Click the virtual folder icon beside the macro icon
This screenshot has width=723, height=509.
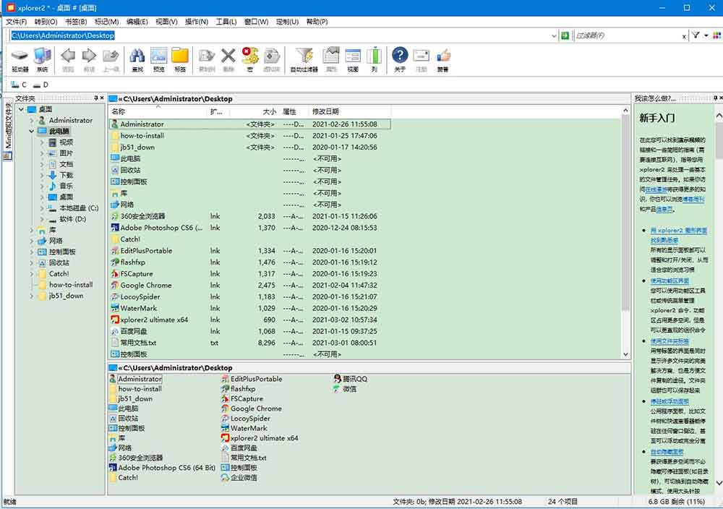272,60
